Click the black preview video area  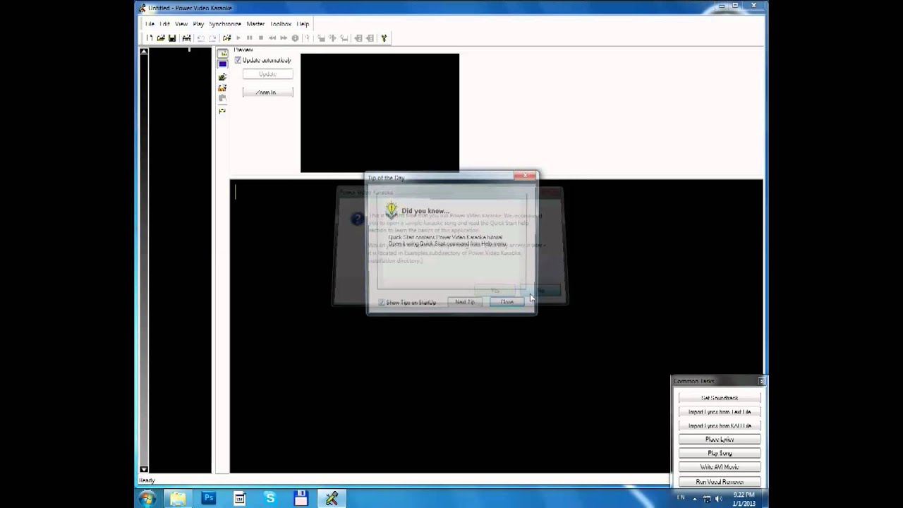coord(380,113)
